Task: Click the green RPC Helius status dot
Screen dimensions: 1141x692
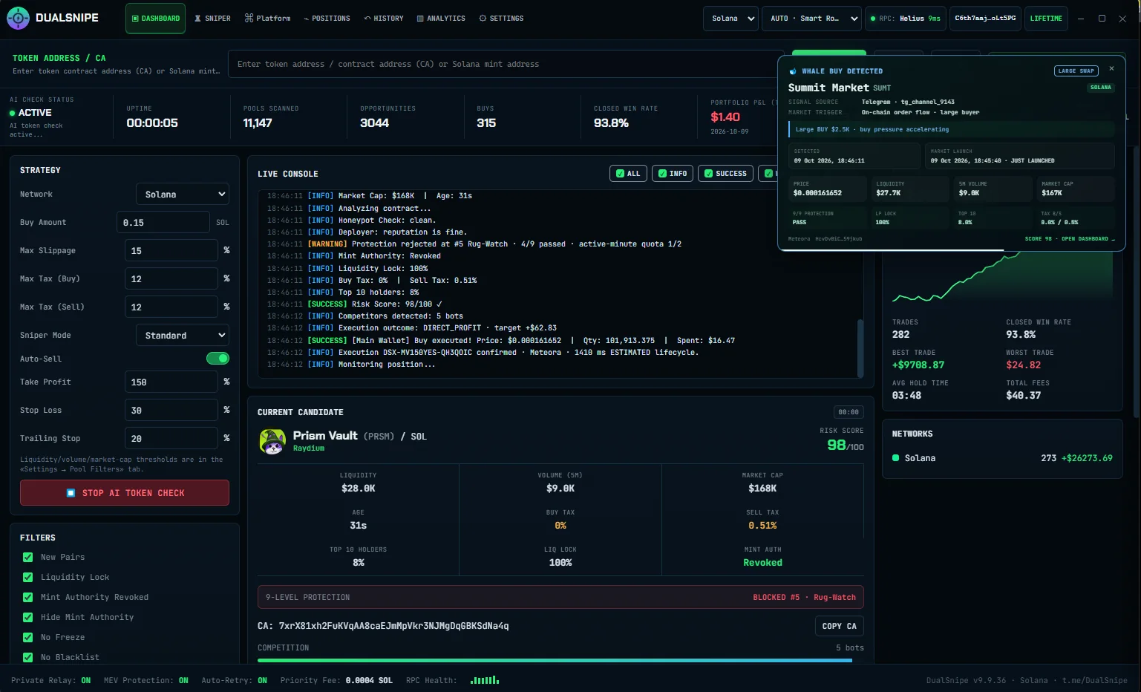Action: pos(873,19)
